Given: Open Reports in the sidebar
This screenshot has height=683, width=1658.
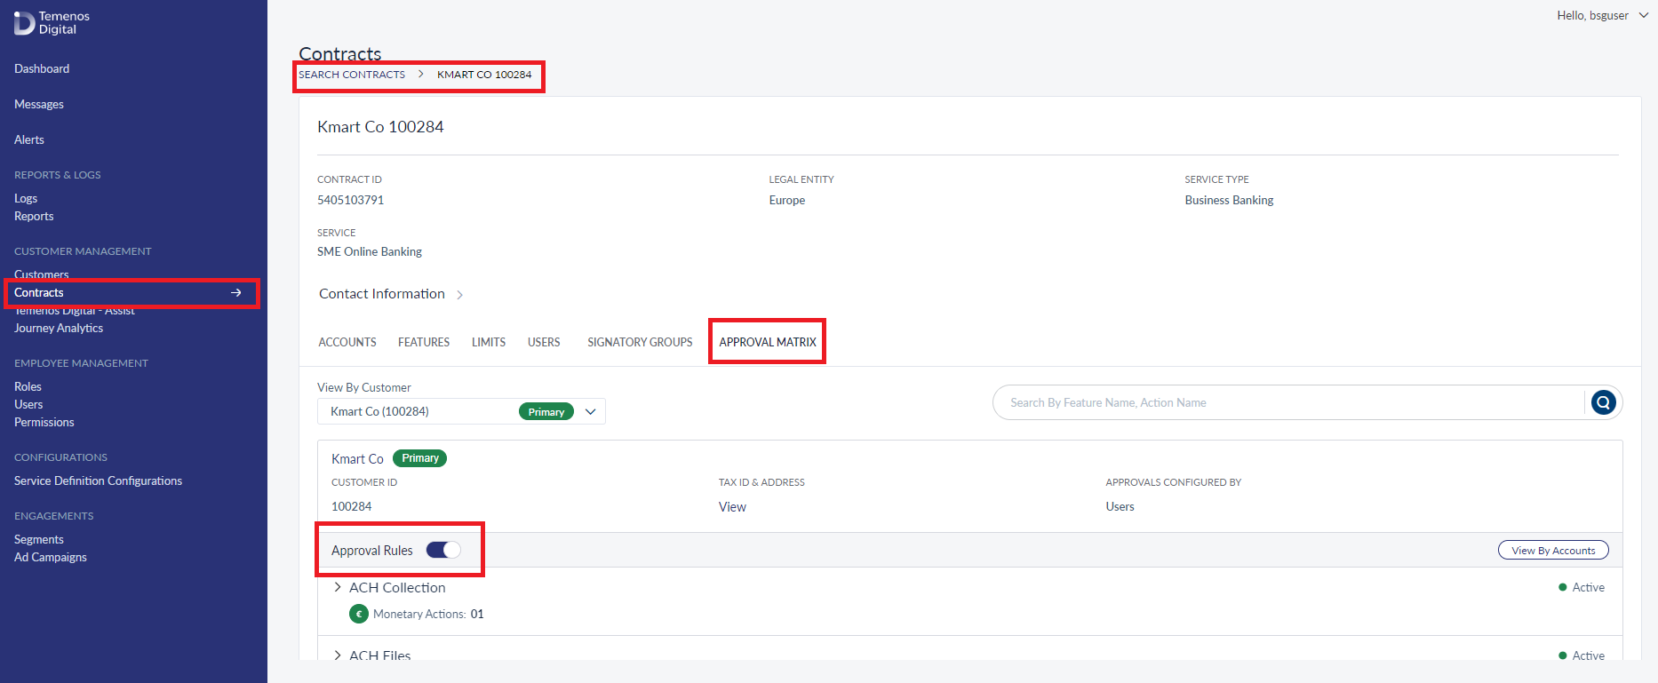Looking at the screenshot, I should click(34, 216).
